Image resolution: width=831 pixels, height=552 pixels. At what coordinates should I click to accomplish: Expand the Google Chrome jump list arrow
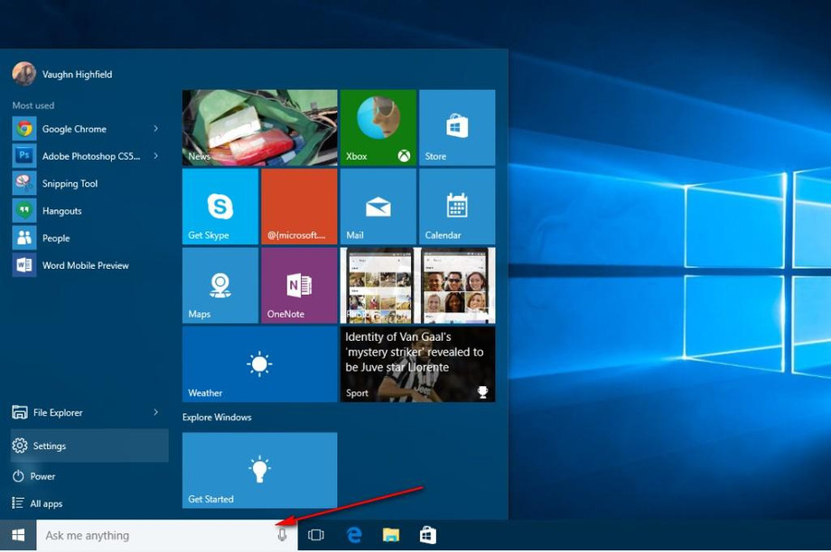coord(155,129)
